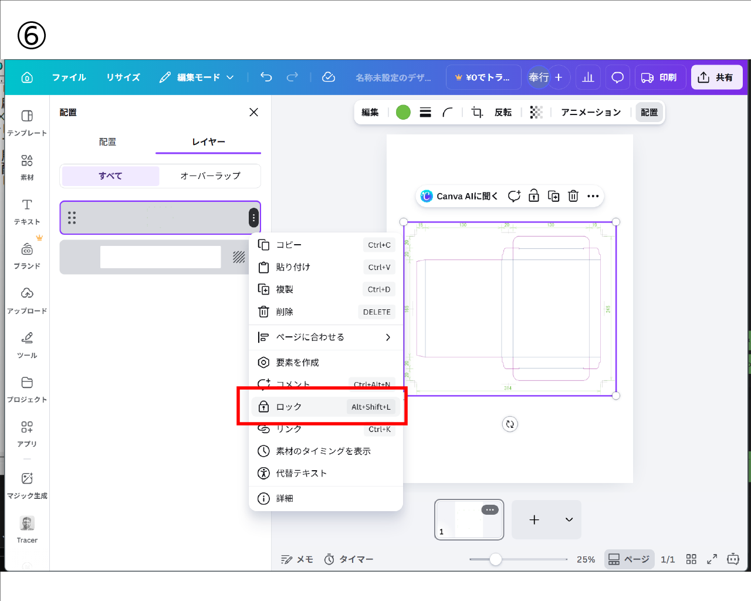Switch to the 配置 tab
Screen dimensions: 751x601
(107, 141)
